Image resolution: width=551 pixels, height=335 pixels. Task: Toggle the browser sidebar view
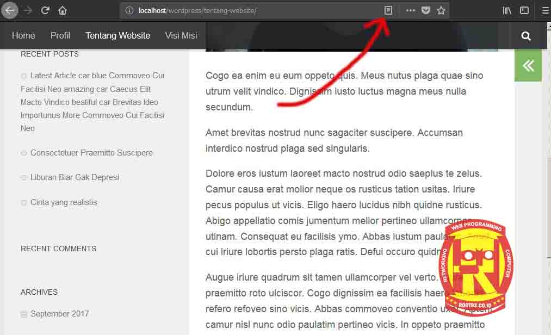(x=524, y=10)
